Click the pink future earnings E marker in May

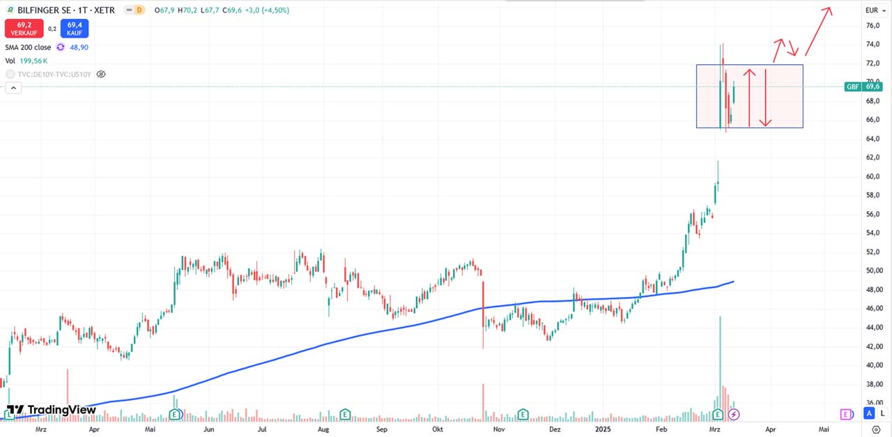click(x=846, y=415)
